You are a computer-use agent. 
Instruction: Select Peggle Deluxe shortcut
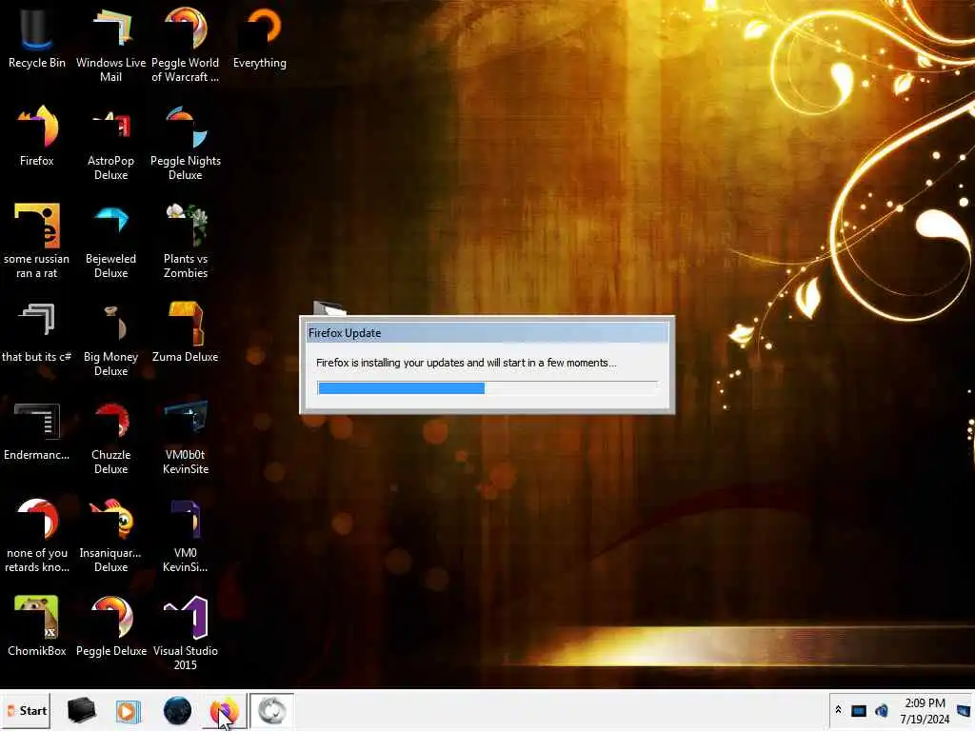pos(110,626)
